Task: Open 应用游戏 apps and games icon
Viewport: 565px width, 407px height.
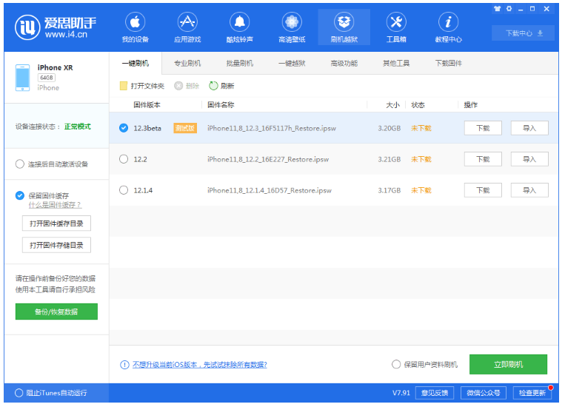Action: click(187, 27)
